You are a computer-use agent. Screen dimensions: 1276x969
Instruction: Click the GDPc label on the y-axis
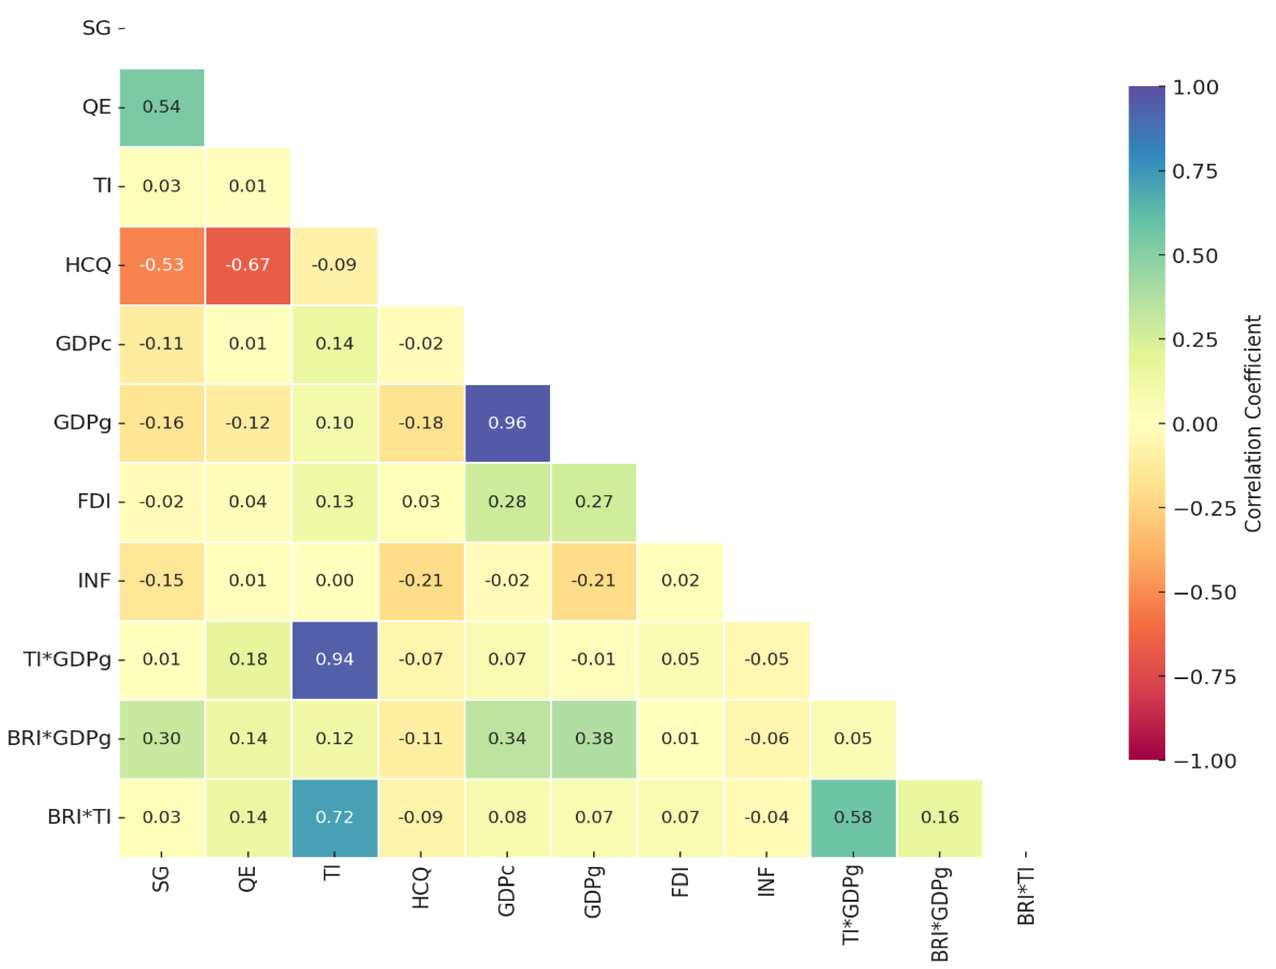83,344
